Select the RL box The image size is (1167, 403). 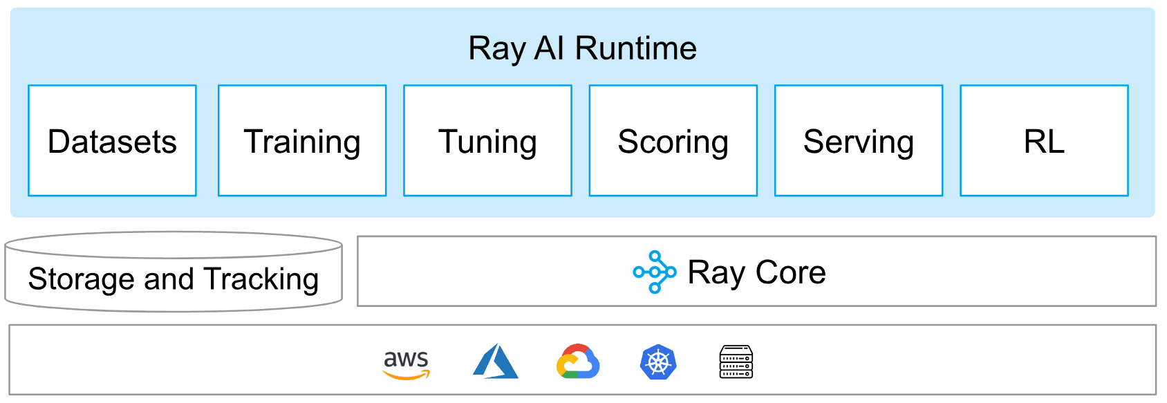(x=1045, y=140)
